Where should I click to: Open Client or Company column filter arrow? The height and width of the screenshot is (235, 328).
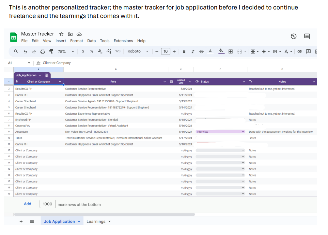(x=60, y=82)
